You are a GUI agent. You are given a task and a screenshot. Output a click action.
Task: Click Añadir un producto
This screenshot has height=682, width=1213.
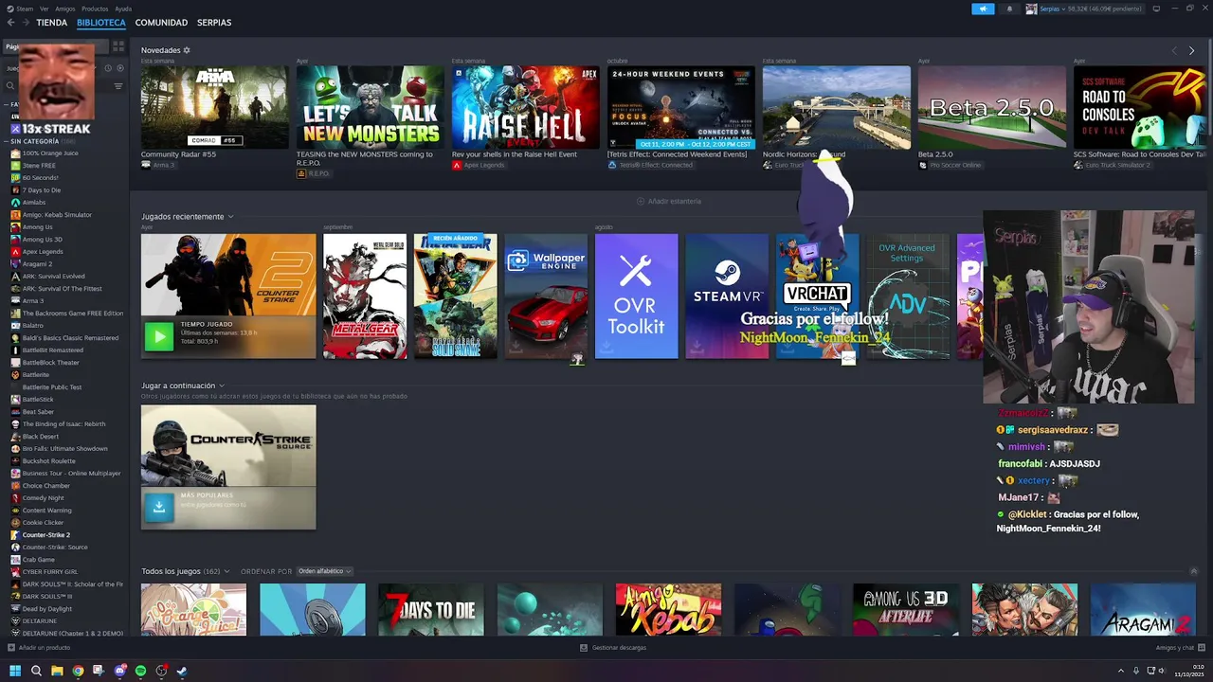tap(39, 648)
